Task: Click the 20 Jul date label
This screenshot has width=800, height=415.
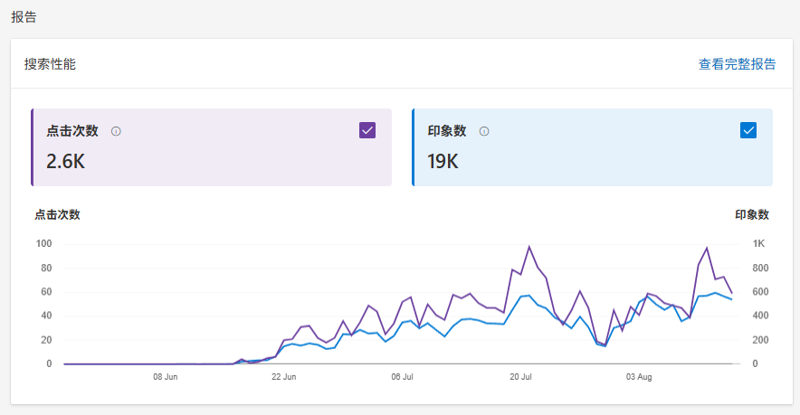Action: [x=520, y=377]
